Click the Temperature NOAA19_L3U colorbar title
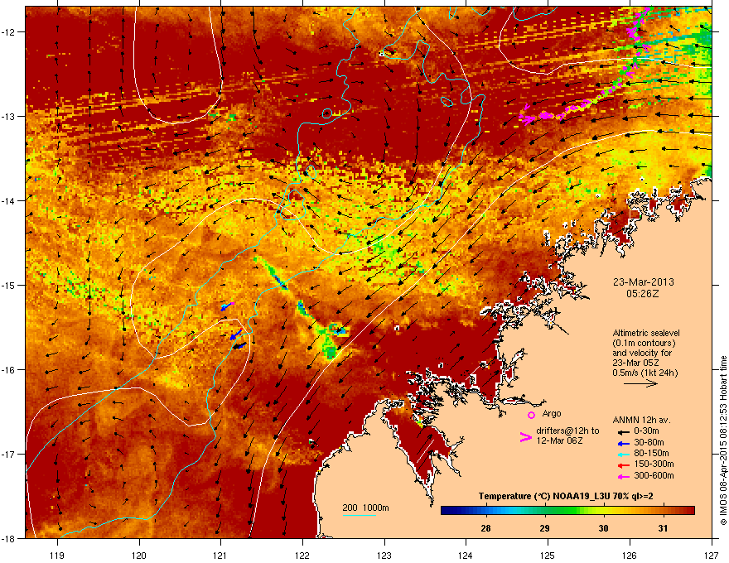Screen dimensions: 729x563 tap(566, 497)
